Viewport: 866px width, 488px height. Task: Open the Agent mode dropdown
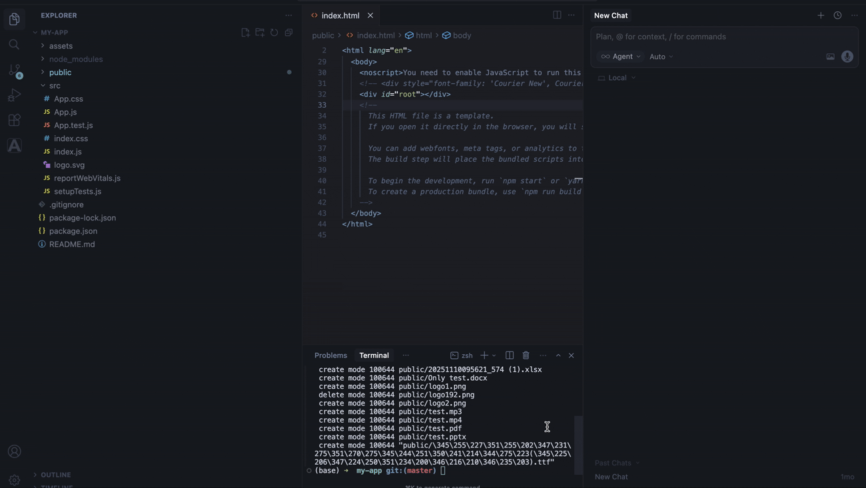click(621, 57)
